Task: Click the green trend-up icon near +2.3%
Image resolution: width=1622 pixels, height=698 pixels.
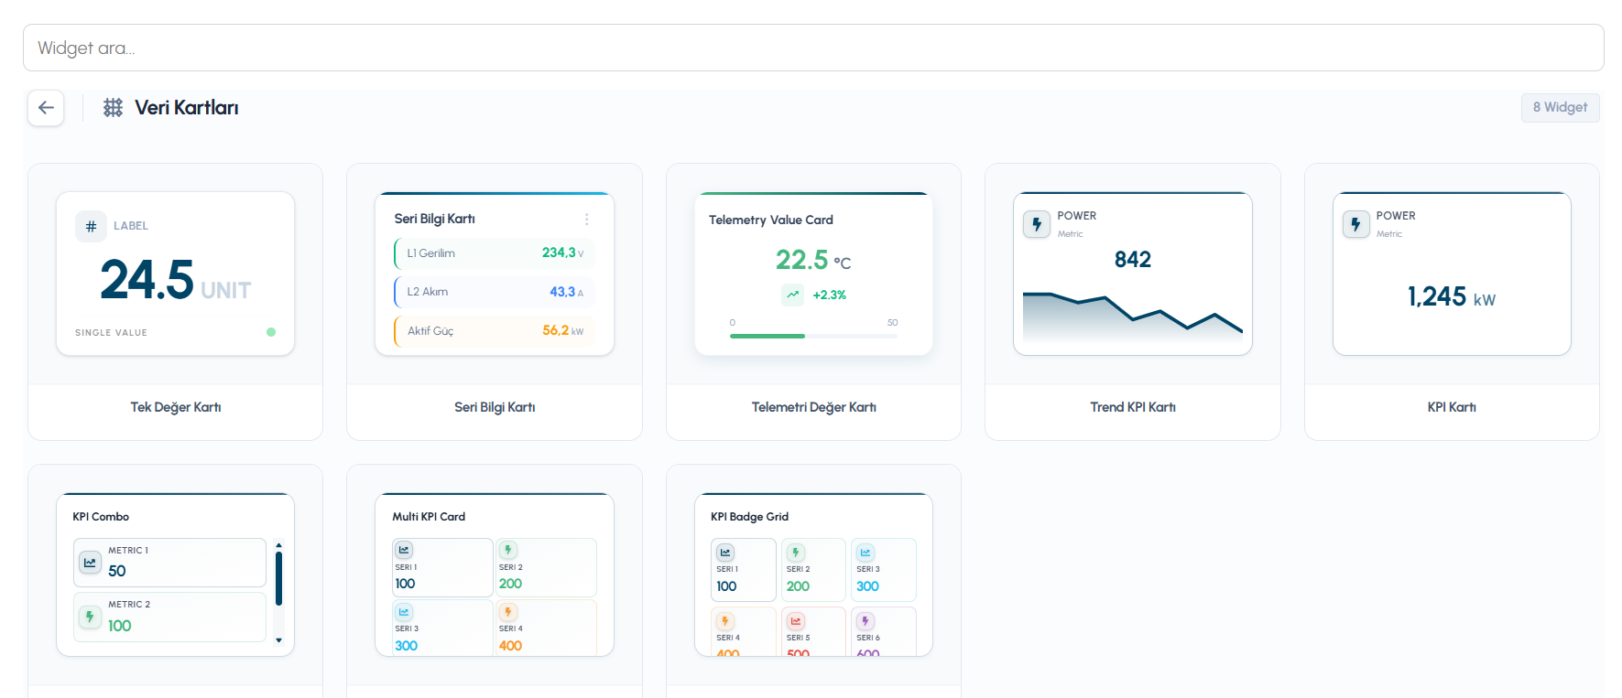Action: click(x=793, y=295)
